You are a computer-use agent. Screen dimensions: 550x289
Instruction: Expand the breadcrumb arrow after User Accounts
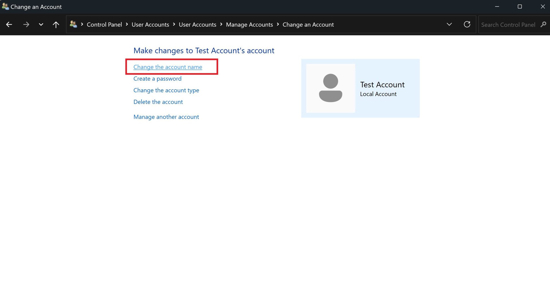coord(221,25)
